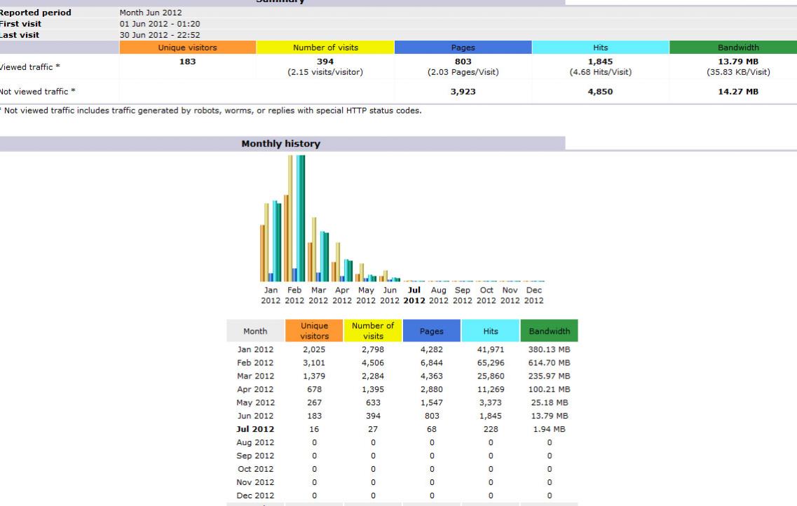Select the Feb 2012 row label in table
This screenshot has height=506, width=797.
click(255, 363)
